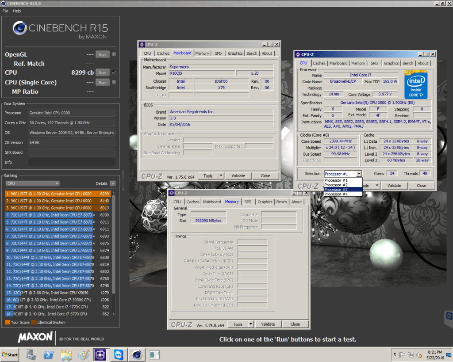
Task: Select Processor #4 from the selection list
Action: [x=336, y=194]
